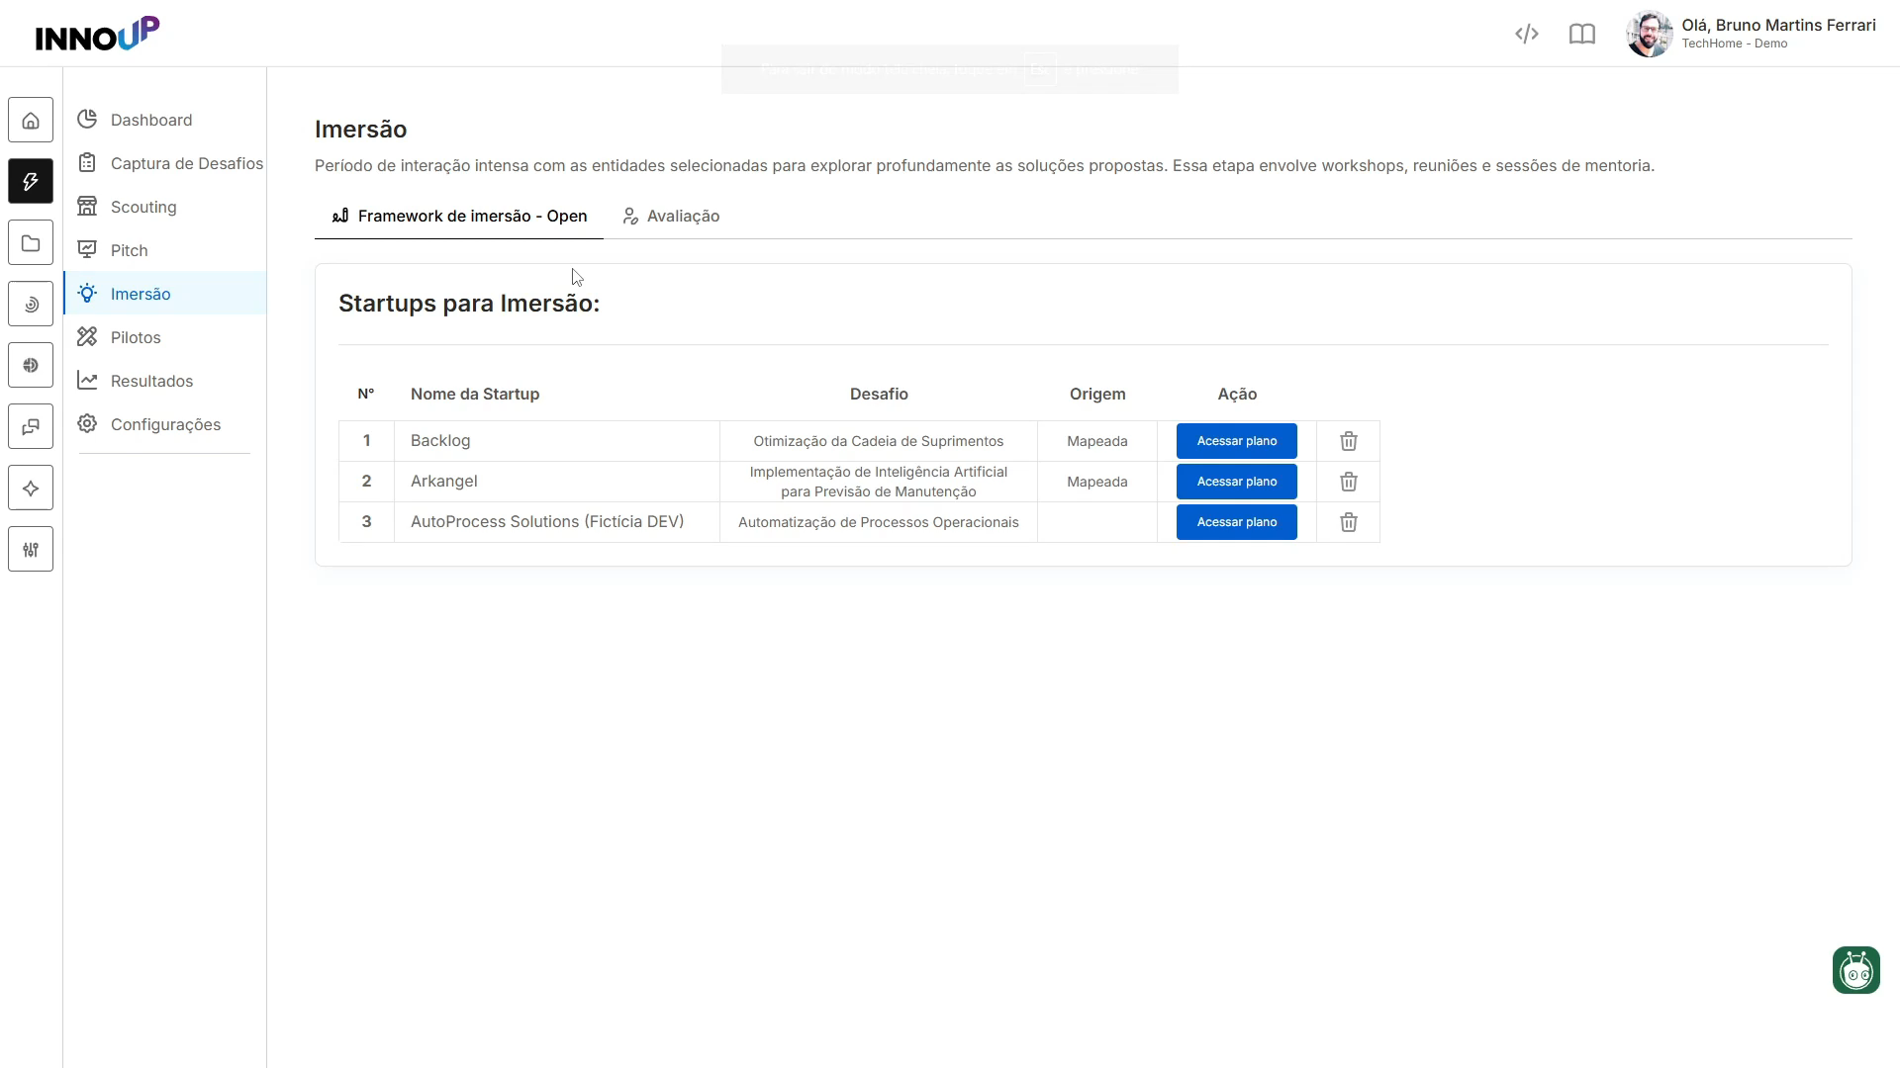Click the sparkle star icon in rail
Image resolution: width=1900 pixels, height=1068 pixels.
point(31,489)
